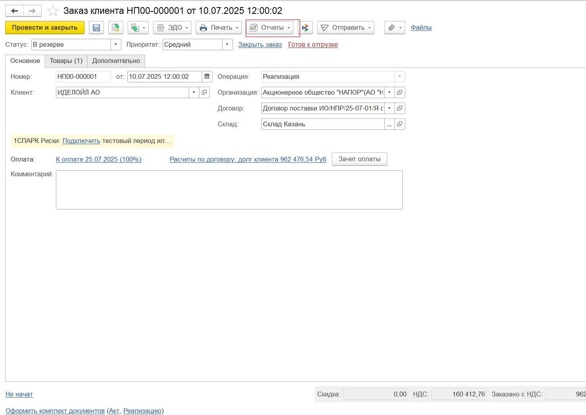Click the Склад selection ellipsis button
The width and height of the screenshot is (586, 415).
point(389,124)
